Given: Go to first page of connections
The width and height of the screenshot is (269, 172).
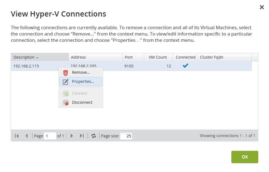Looking at the screenshot, I should (x=17, y=136).
